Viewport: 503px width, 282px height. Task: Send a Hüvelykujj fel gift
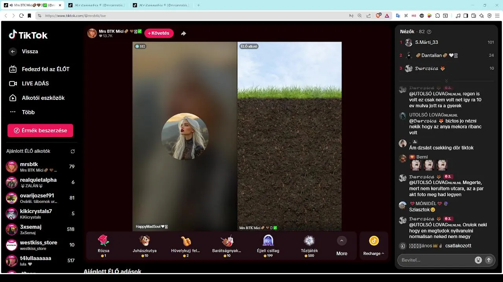(185, 246)
